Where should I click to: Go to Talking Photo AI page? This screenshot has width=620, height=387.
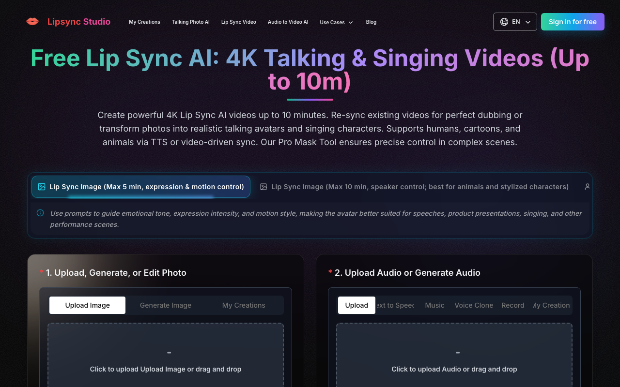pyautogui.click(x=191, y=22)
